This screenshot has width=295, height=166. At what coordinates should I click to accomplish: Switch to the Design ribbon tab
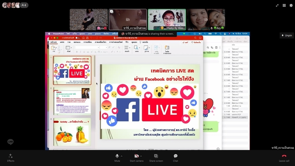tap(77, 42)
